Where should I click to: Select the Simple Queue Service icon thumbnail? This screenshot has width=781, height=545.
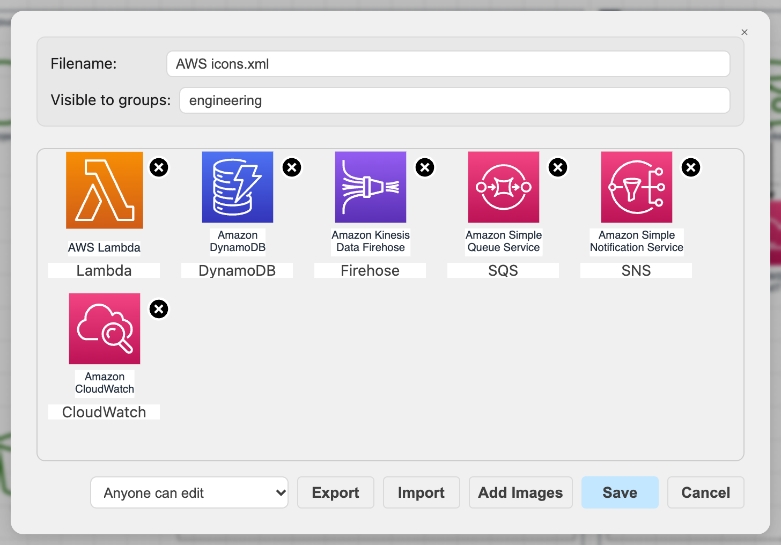[504, 187]
